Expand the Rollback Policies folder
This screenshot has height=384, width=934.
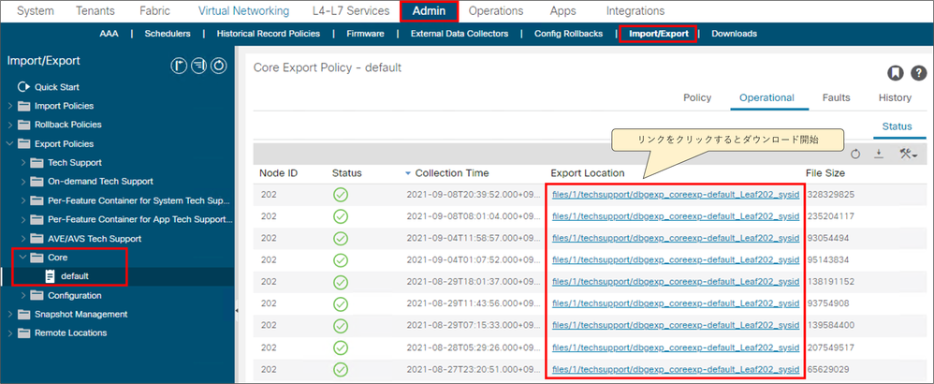10,126
